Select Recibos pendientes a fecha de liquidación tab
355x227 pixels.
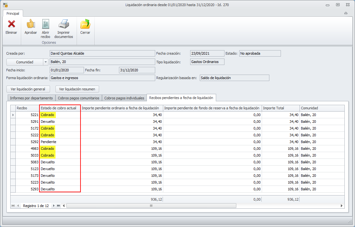[181, 98]
